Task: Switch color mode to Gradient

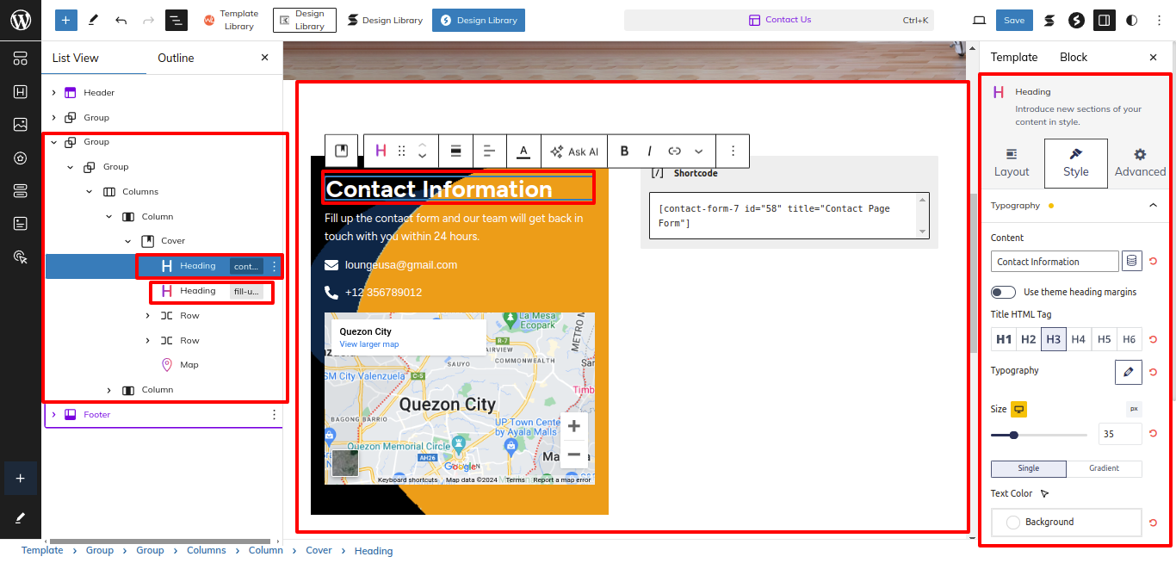Action: tap(1104, 468)
